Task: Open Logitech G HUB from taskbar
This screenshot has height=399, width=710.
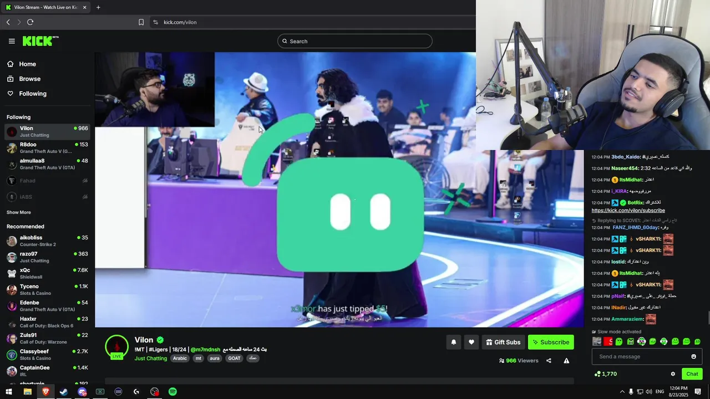Action: click(136, 392)
